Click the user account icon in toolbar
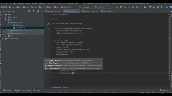 pos(171,7)
